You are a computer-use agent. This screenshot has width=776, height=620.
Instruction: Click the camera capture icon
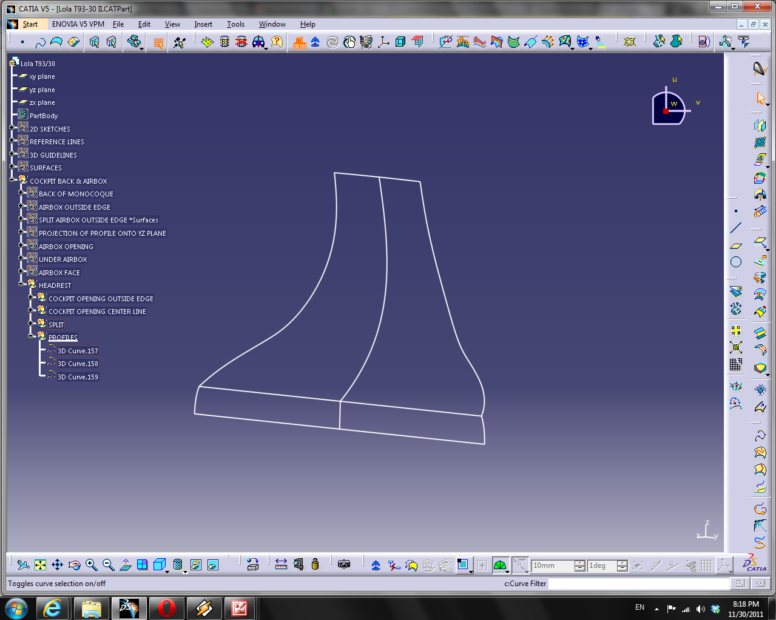pos(344,565)
